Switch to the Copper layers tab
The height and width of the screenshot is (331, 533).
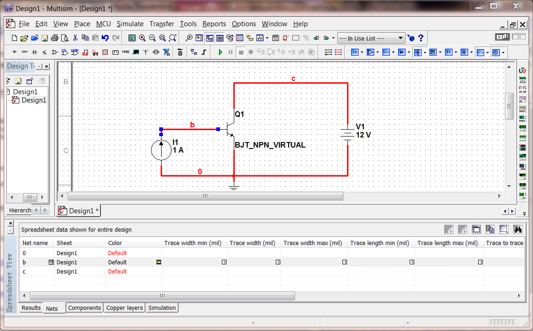click(124, 308)
